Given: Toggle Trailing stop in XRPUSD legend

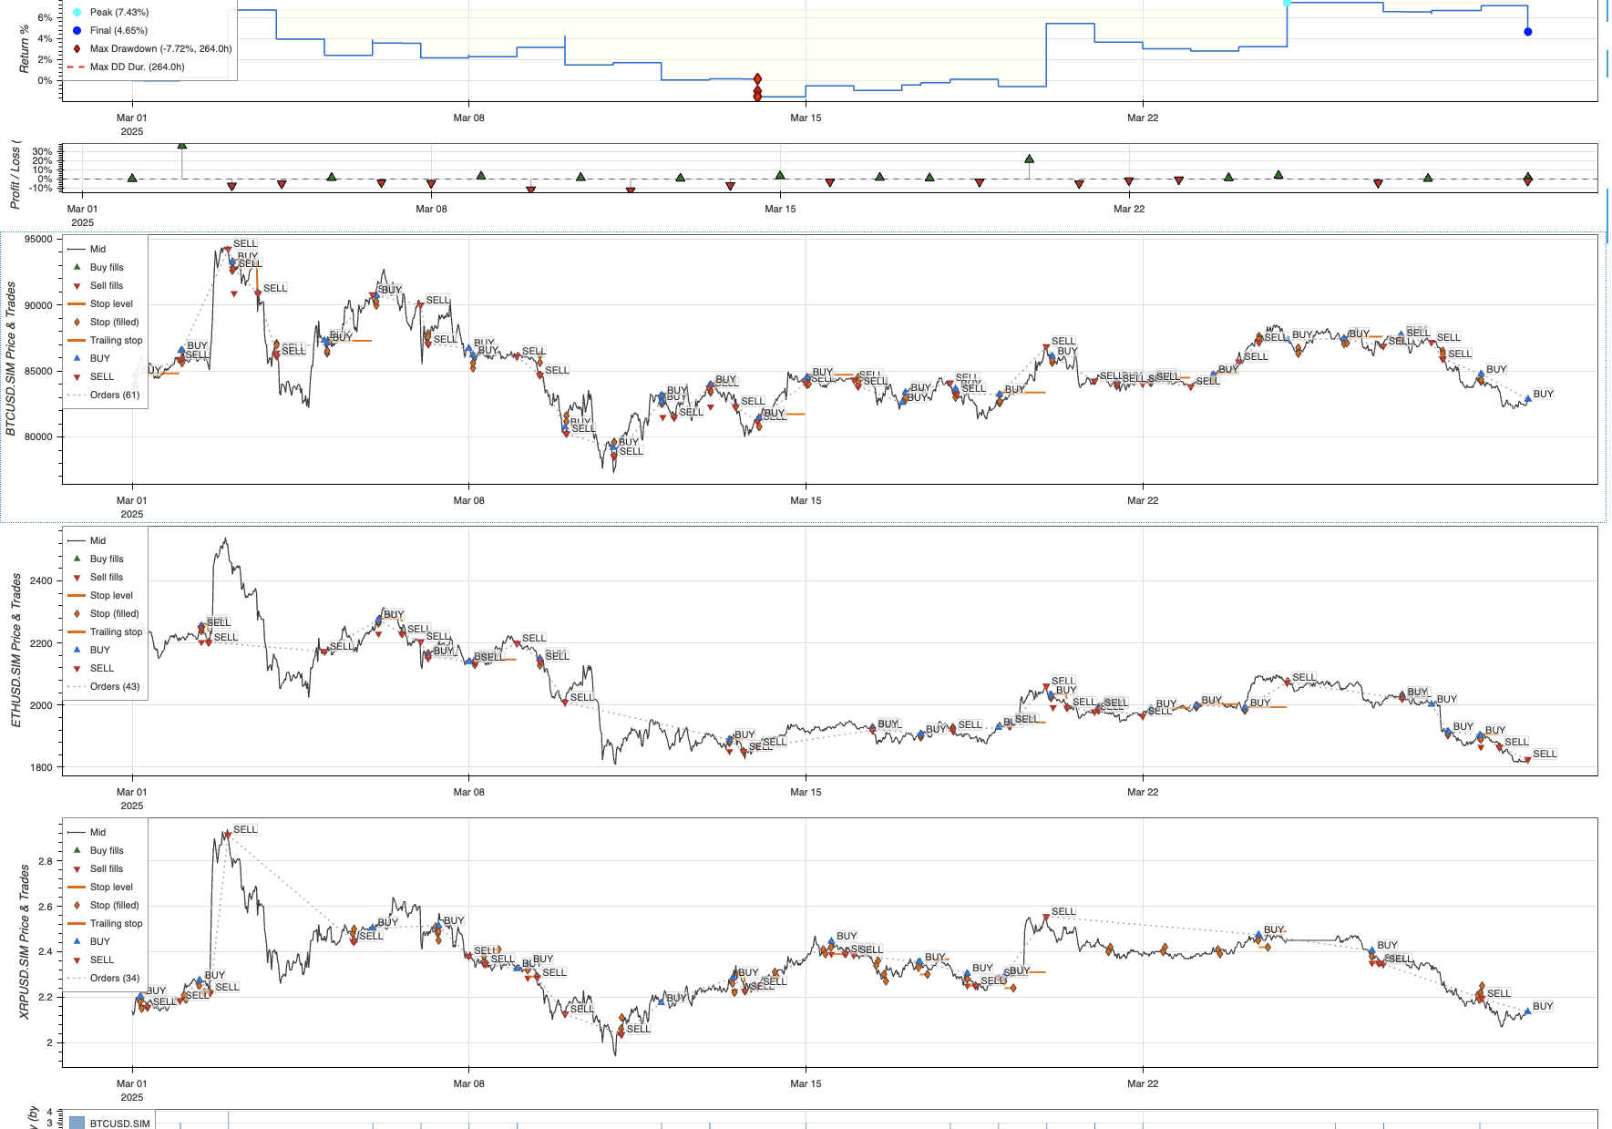Looking at the screenshot, I should point(116,923).
